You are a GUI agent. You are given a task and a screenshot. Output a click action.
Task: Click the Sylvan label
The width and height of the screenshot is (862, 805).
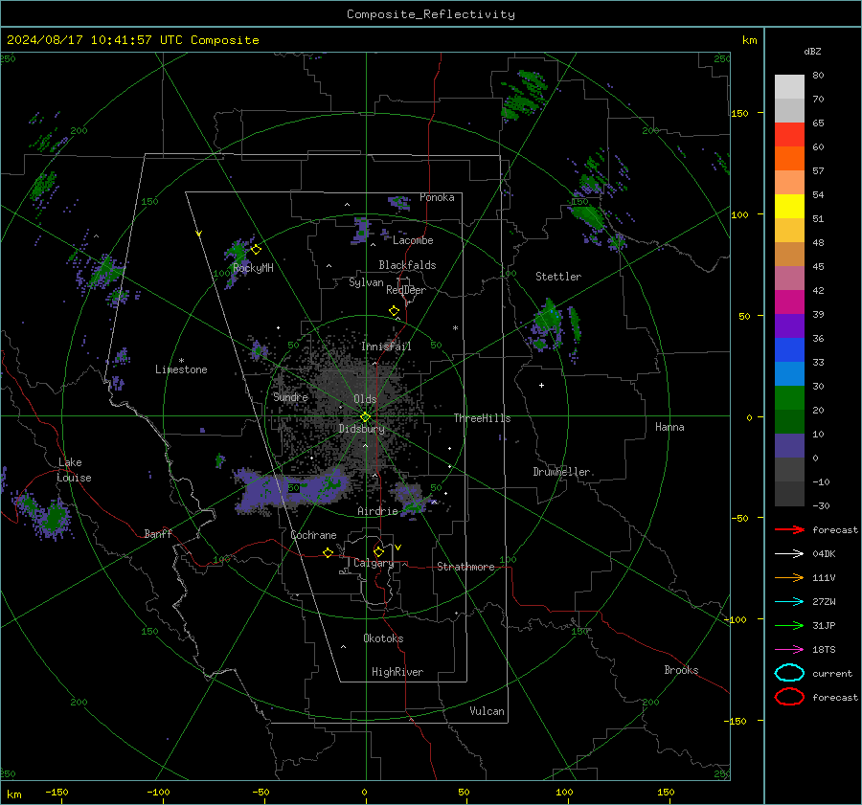tap(366, 282)
